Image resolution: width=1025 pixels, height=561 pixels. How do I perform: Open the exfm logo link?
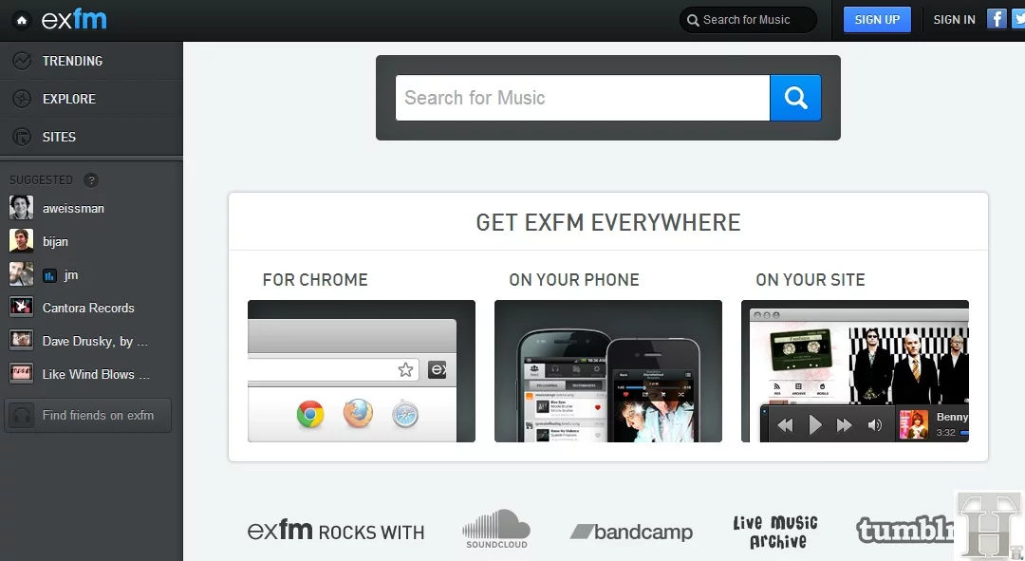(x=74, y=20)
